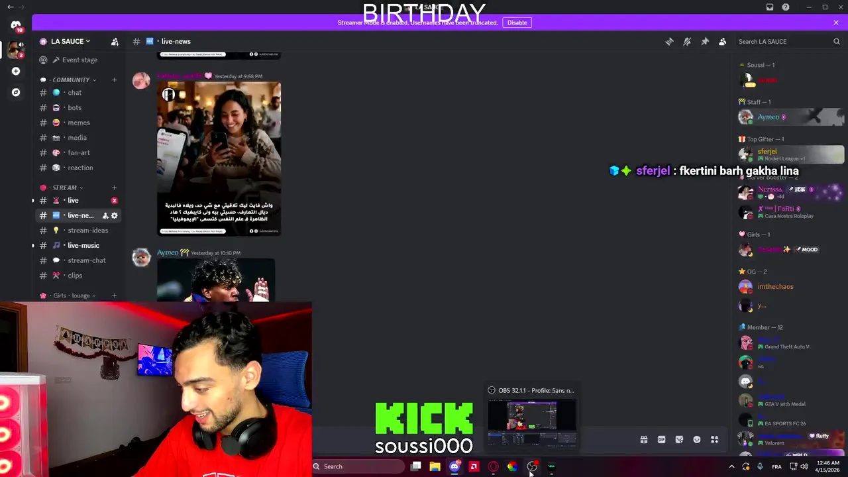Click Aymen's avatar in the message list

[x=141, y=257]
